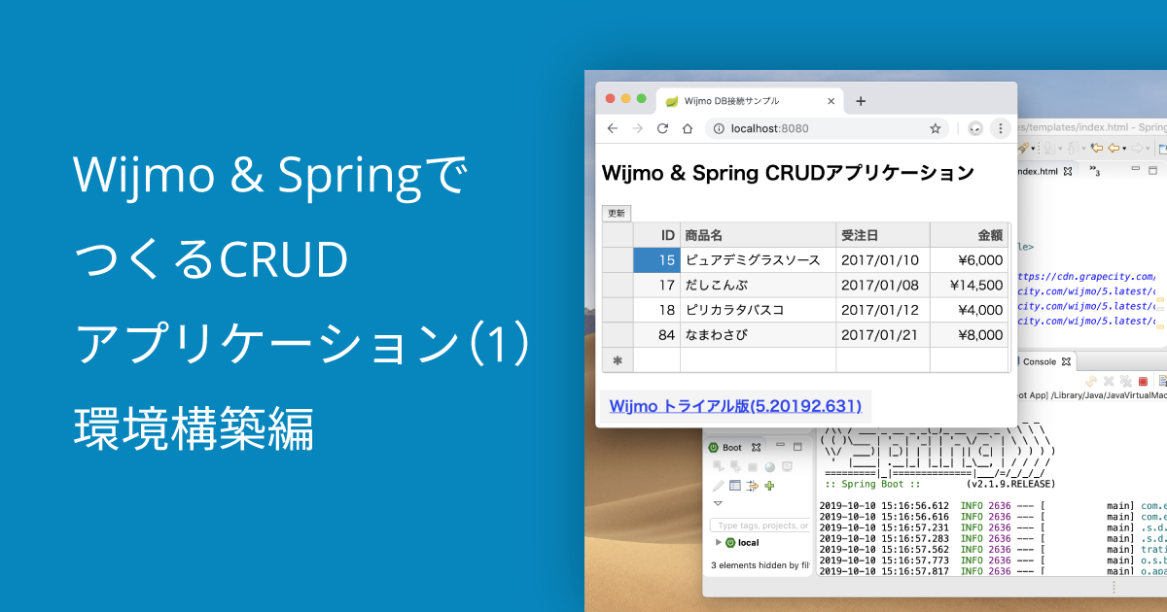
Task: Collapse the filter section via the disclosure triangle
Action: pyautogui.click(x=718, y=503)
